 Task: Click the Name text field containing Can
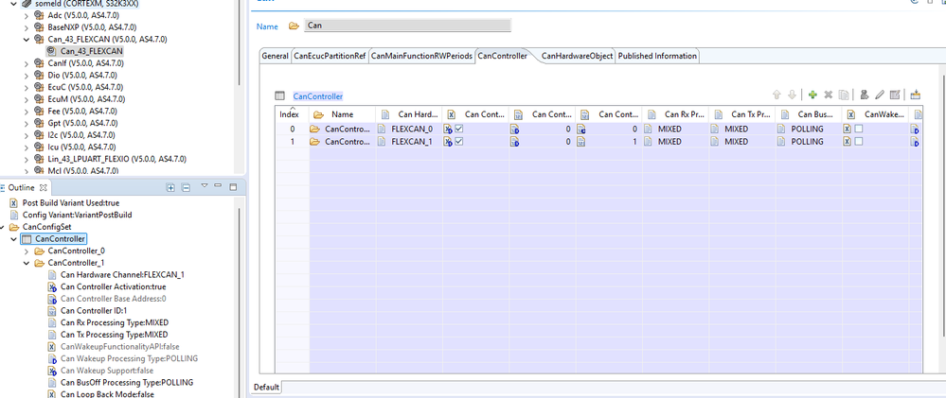407,26
